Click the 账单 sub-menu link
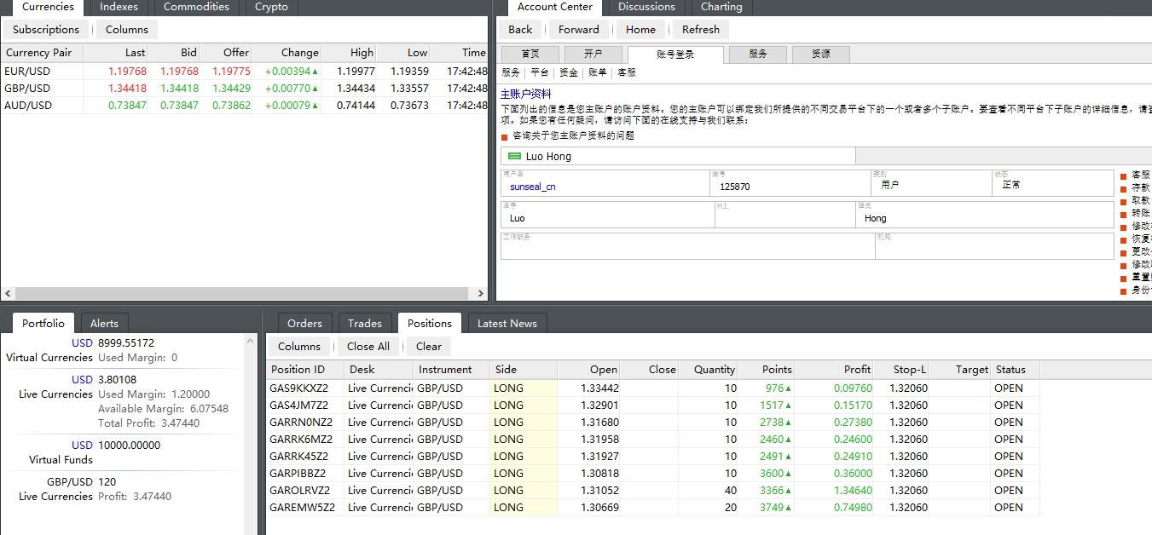Viewport: 1152px width, 535px height. 598,73
